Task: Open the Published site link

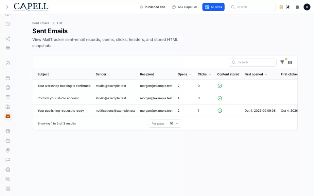Action: pyautogui.click(x=152, y=7)
